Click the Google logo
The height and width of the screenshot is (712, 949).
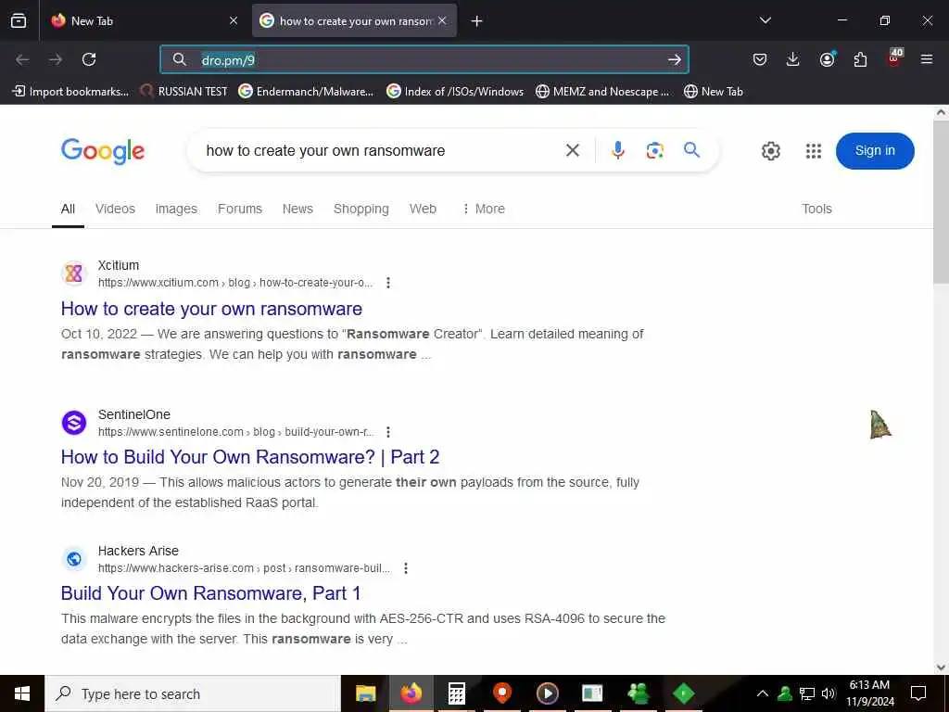103,151
